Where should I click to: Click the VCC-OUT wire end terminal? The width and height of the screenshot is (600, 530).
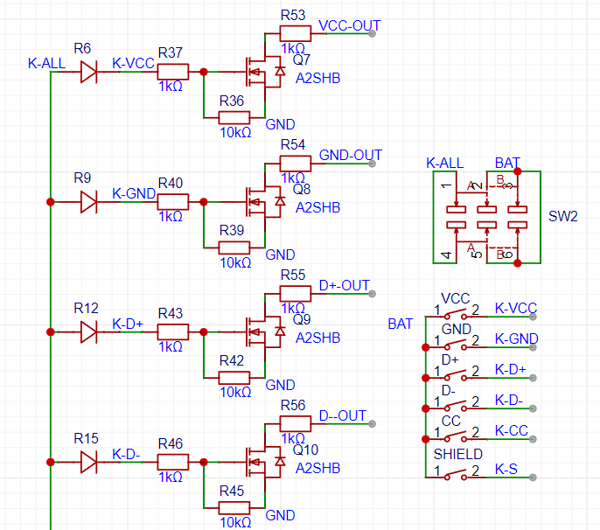pos(372,33)
